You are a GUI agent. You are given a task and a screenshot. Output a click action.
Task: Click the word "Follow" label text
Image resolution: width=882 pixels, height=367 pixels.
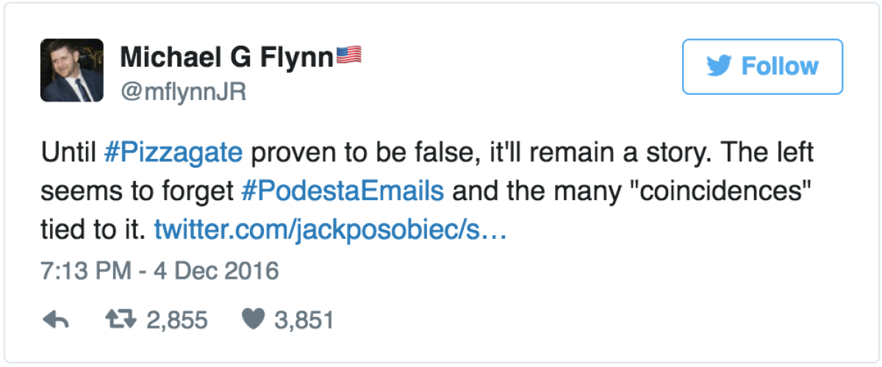pos(779,67)
